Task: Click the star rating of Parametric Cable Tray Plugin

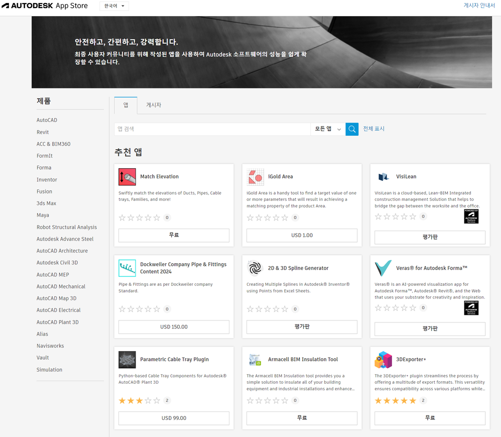Action: click(140, 400)
